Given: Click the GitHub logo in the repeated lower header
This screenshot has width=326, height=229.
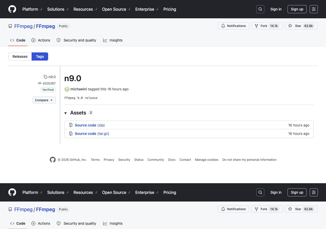Looking at the screenshot, I should [12, 192].
